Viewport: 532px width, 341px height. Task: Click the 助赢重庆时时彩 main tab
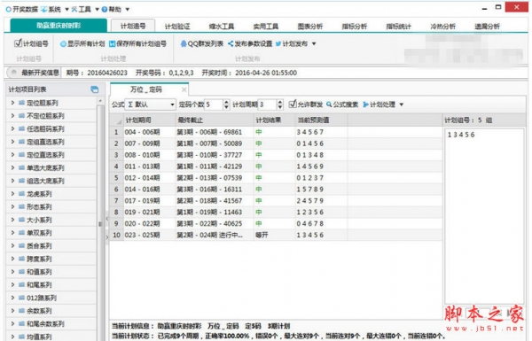point(59,26)
